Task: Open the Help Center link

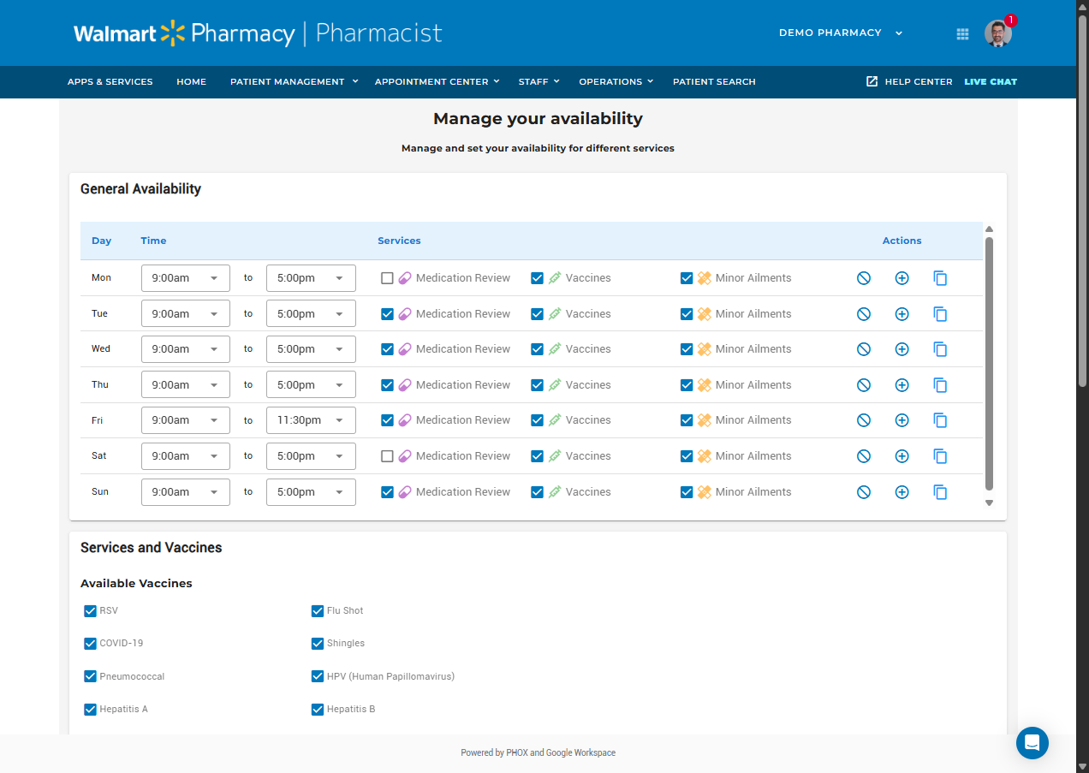Action: point(909,81)
